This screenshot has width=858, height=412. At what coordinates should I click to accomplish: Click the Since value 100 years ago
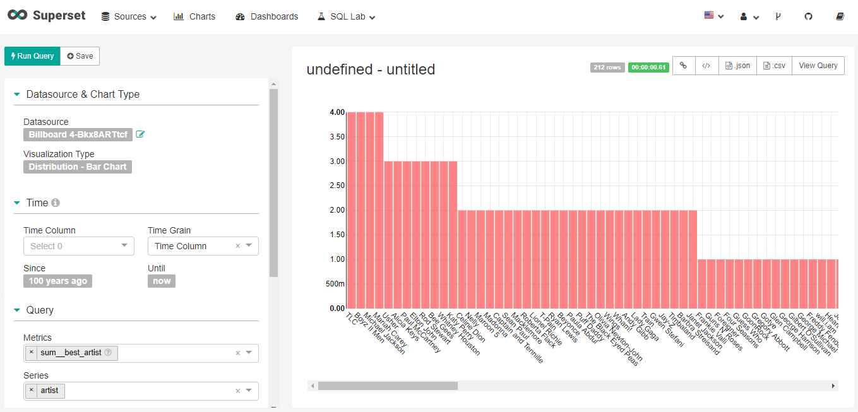57,281
